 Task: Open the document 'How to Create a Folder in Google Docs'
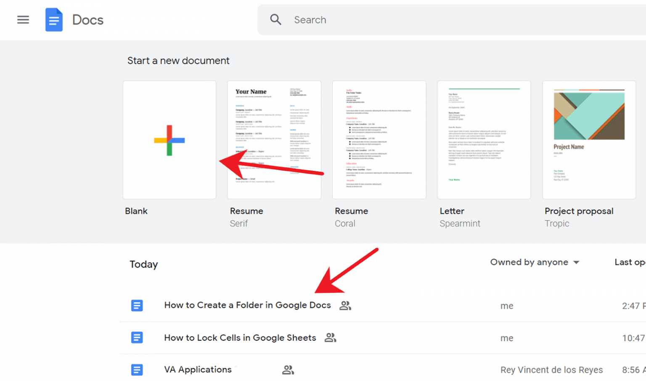[247, 305]
